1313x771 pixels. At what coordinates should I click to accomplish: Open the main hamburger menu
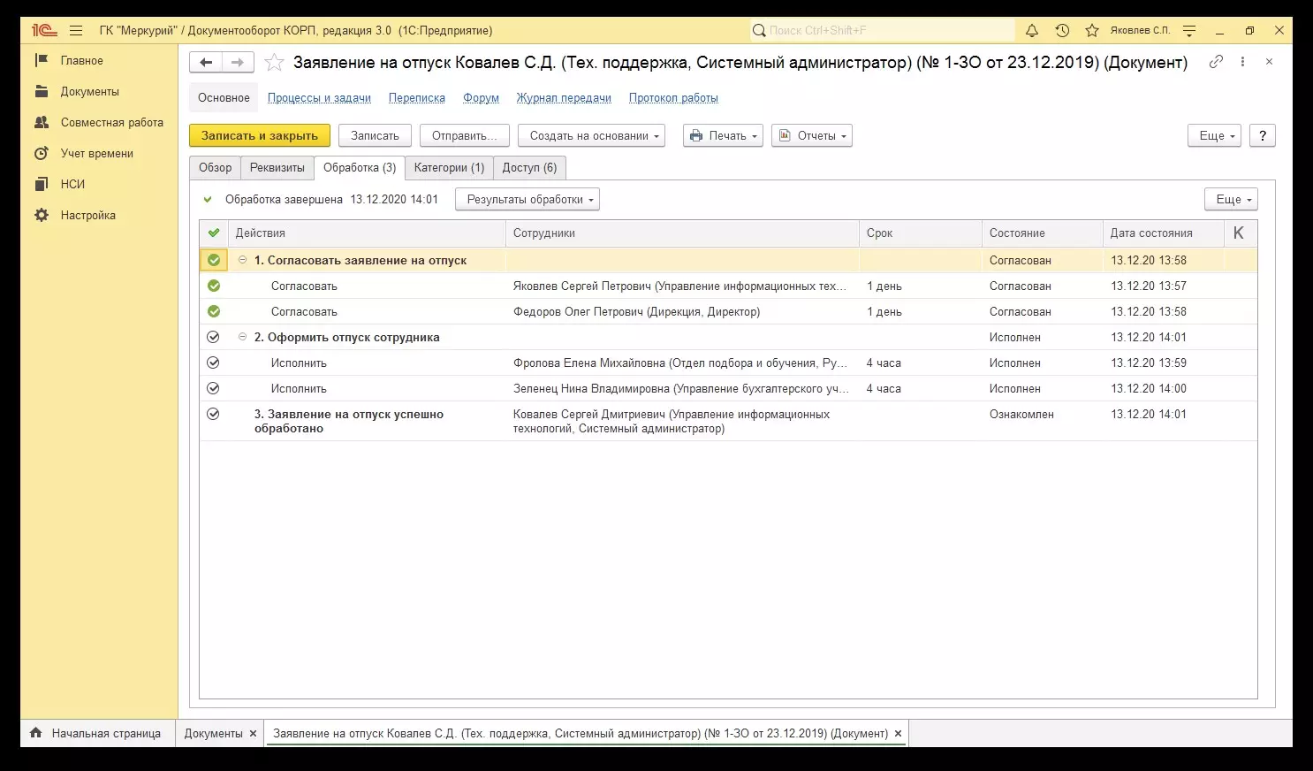[76, 31]
